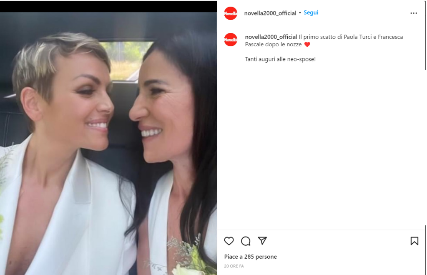Like the post with the heart icon

click(x=229, y=241)
